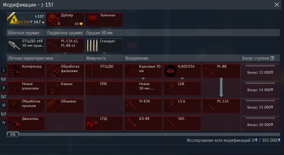Open the Подвесное оружие PL-12A loadout dropdown
Viewport: 284px width, 155px height.
65,45
